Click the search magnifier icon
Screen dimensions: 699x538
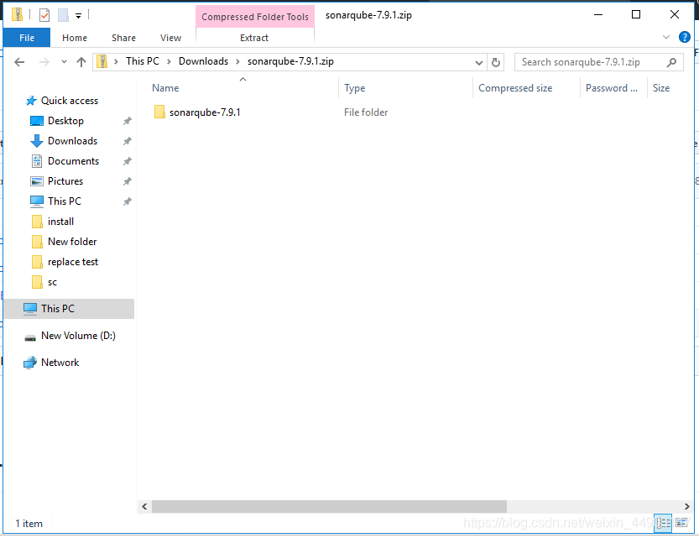(x=671, y=62)
